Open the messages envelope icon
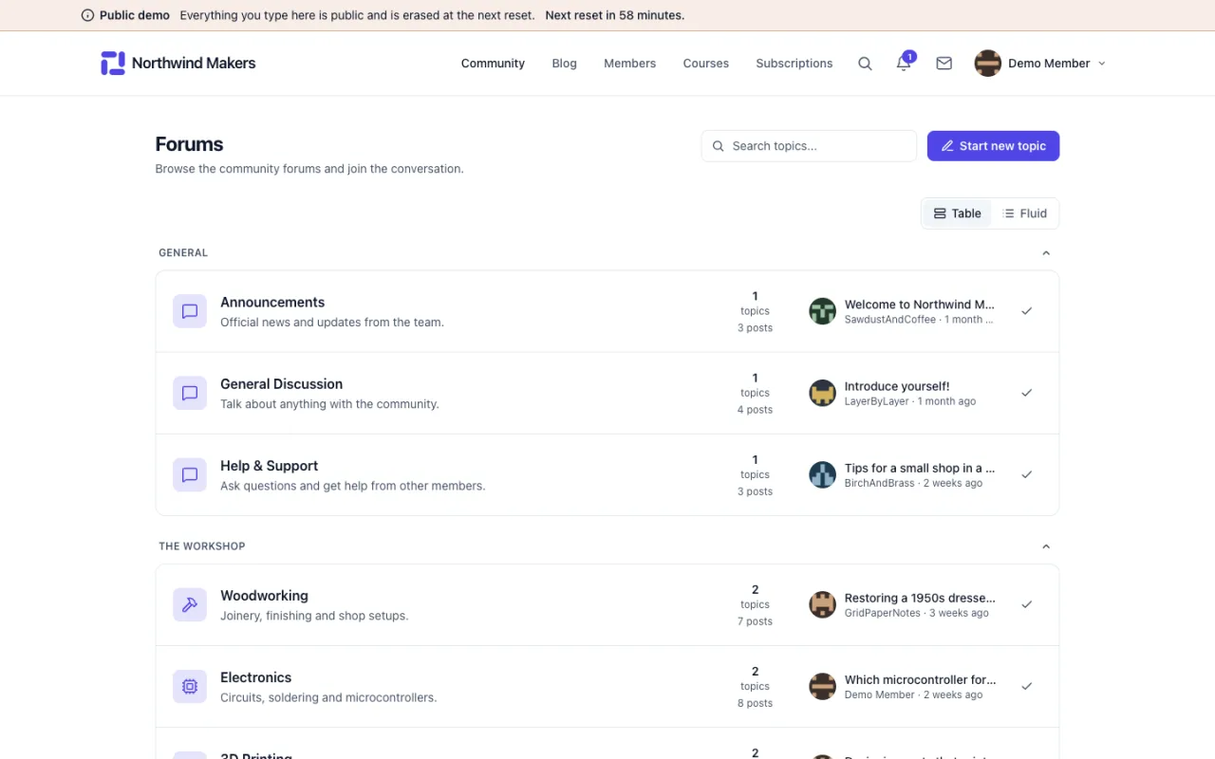1215x759 pixels. (x=944, y=64)
